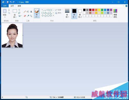Choose the Line shape

point(43,10)
